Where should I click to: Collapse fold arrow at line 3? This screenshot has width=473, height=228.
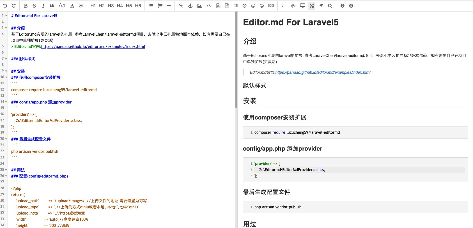click(x=6, y=28)
